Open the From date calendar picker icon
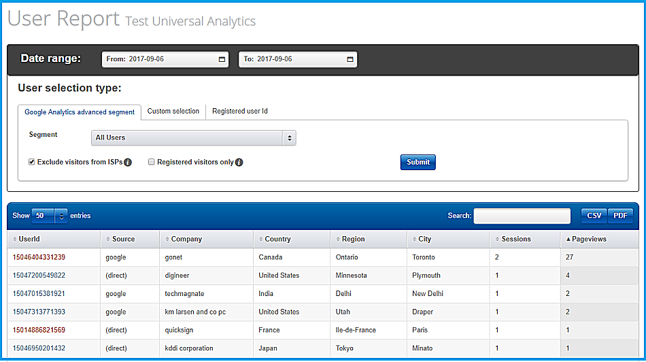The width and height of the screenshot is (646, 362). pyautogui.click(x=222, y=59)
